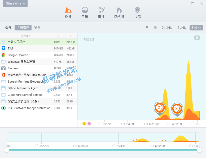Select the 3 小时 time range
206x158 pixels.
point(182,28)
